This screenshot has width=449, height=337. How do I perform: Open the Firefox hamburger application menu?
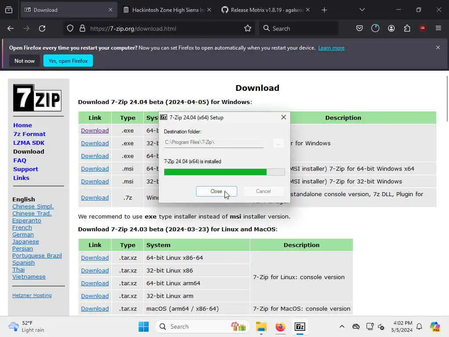point(438,28)
